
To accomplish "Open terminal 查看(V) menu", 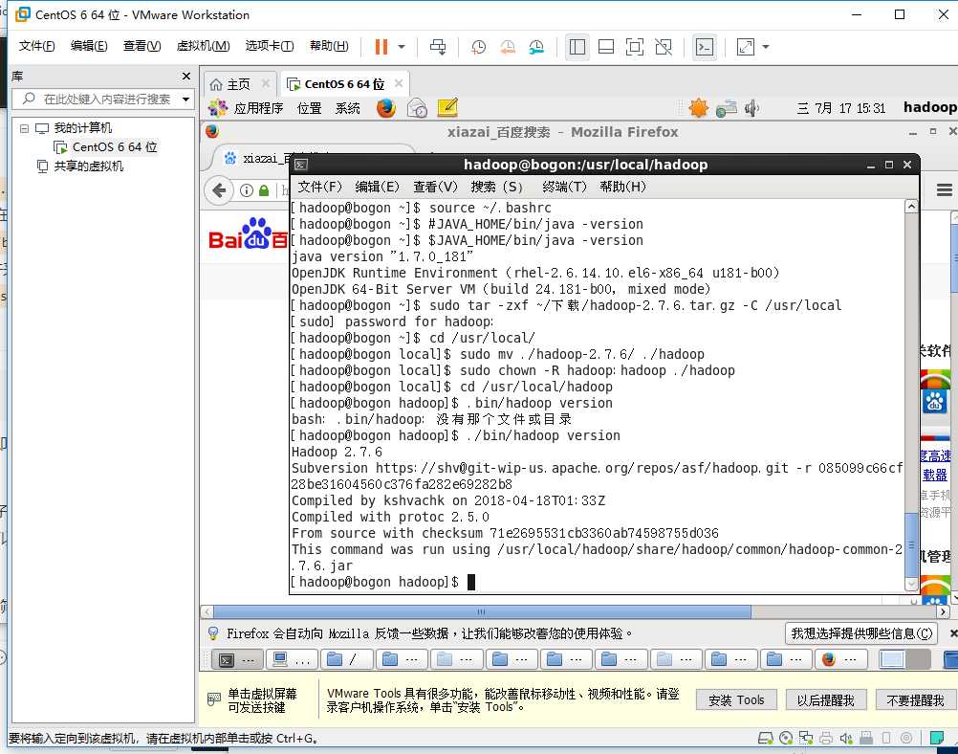I will click(435, 187).
